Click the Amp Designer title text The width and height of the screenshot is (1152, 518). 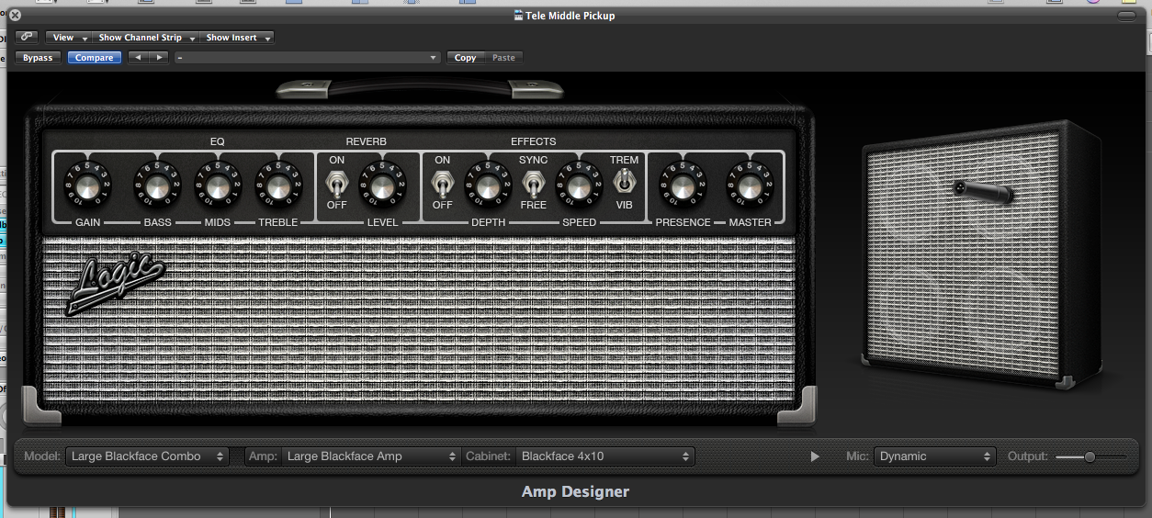pos(575,491)
